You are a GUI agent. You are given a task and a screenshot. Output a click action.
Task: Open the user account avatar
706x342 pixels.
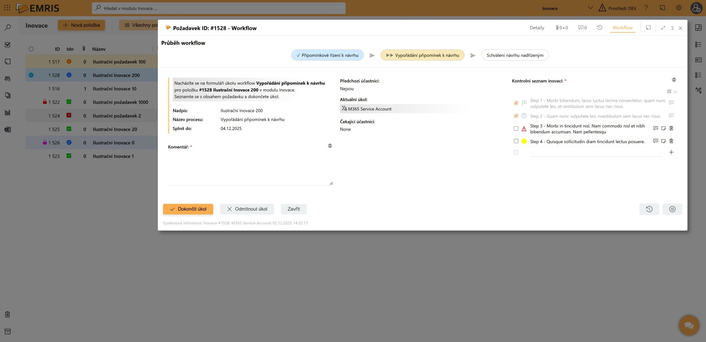coord(696,8)
